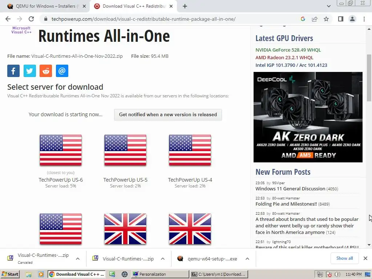The image size is (372, 279).
Task: Click the volume icon in system tray
Action: coord(337,274)
